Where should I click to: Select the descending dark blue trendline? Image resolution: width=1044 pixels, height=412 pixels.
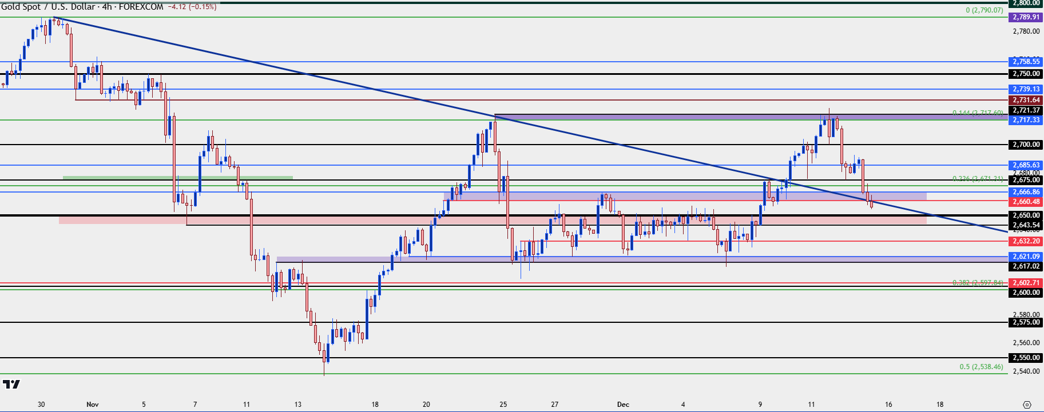point(532,125)
